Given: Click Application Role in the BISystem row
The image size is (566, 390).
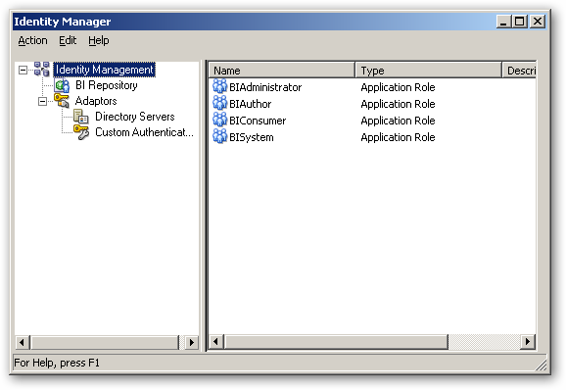Looking at the screenshot, I should click(x=398, y=137).
